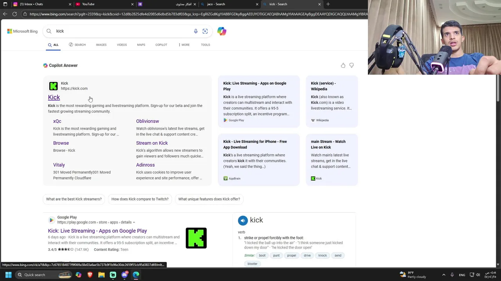
Task: Click 'What are the best Kick streamers?' suggestion
Action: point(74,199)
